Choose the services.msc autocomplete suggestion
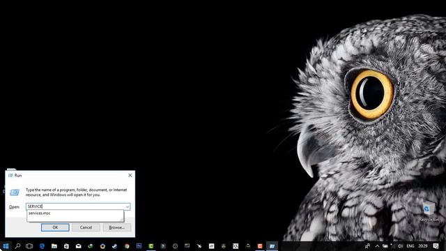The image size is (446, 251). click(75, 213)
